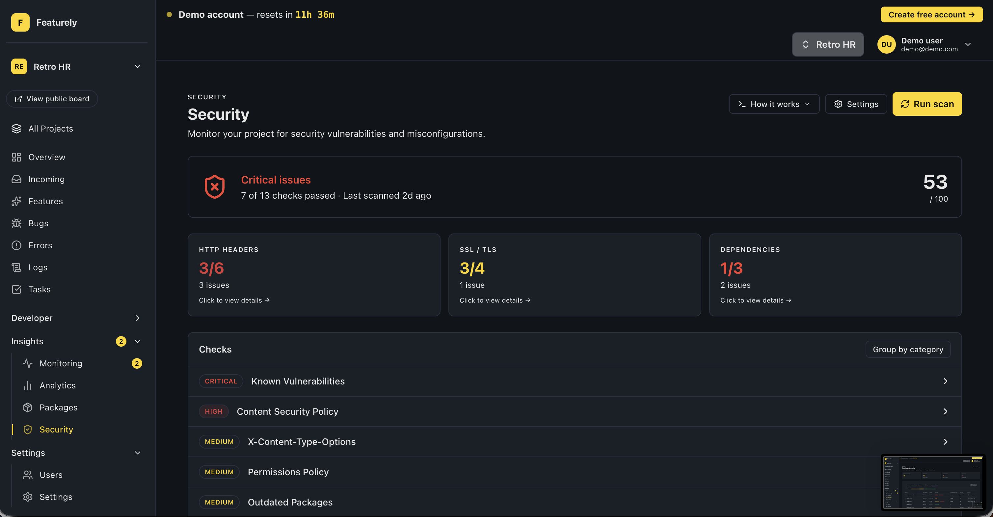Open Errors via the alert circle icon
The width and height of the screenshot is (993, 517).
(x=16, y=245)
